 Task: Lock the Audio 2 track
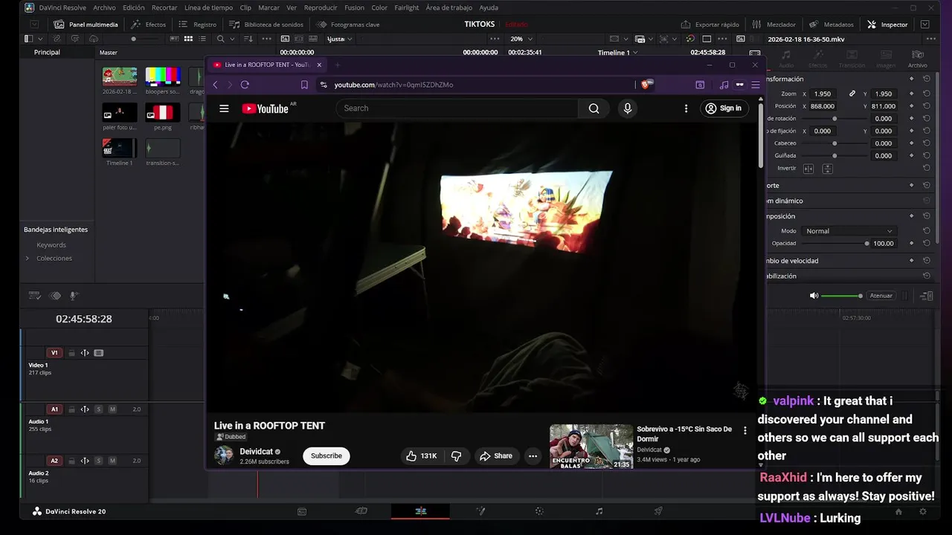click(71, 461)
